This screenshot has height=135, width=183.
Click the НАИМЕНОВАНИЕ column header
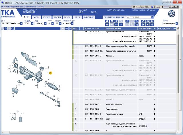[121, 29]
